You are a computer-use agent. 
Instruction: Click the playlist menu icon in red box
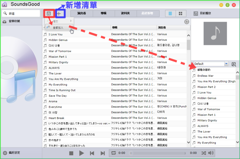tap(49, 14)
